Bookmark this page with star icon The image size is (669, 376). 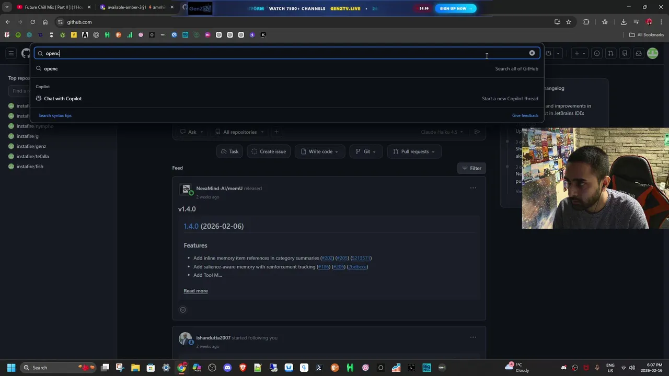tap(569, 22)
